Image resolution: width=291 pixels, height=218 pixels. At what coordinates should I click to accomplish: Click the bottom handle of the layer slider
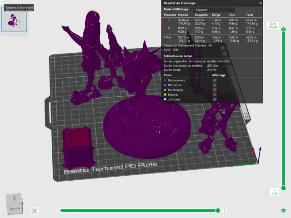coord(283,188)
